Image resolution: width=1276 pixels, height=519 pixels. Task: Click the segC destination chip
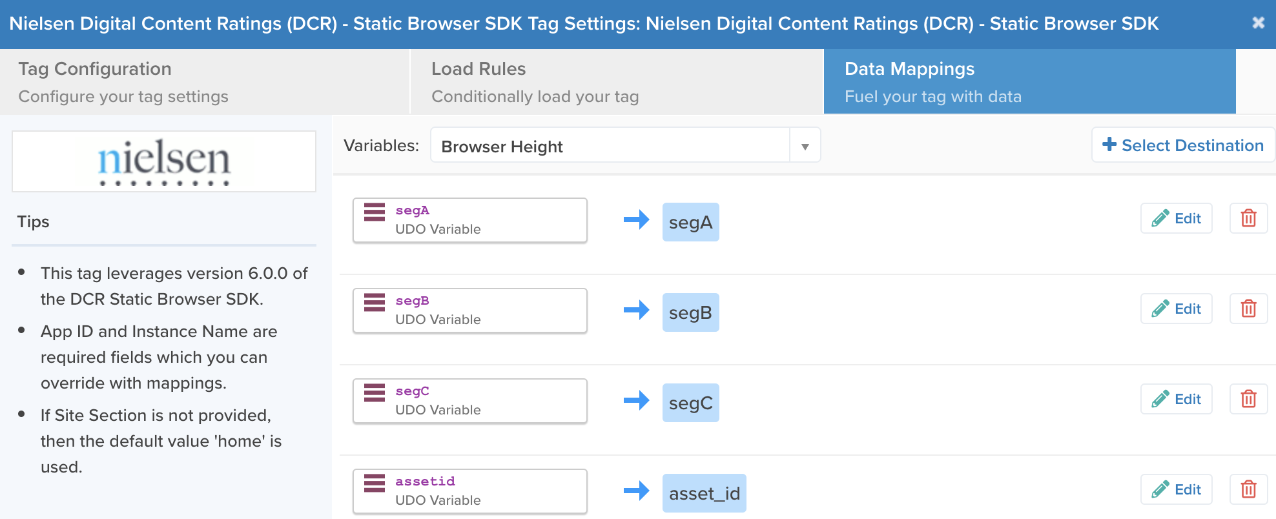point(690,403)
